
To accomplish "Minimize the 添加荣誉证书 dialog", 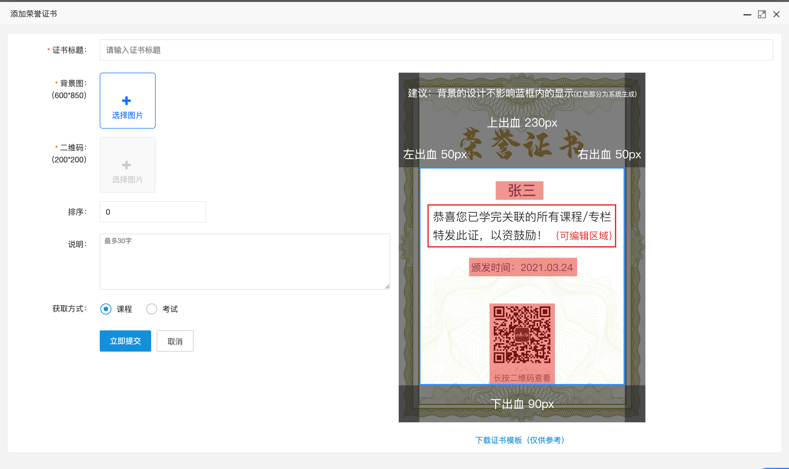I will pyautogui.click(x=747, y=15).
